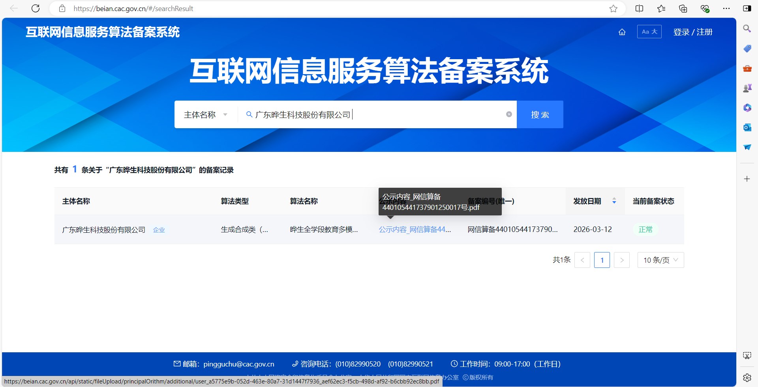
Task: Open browser Collections
Action: coord(683,8)
